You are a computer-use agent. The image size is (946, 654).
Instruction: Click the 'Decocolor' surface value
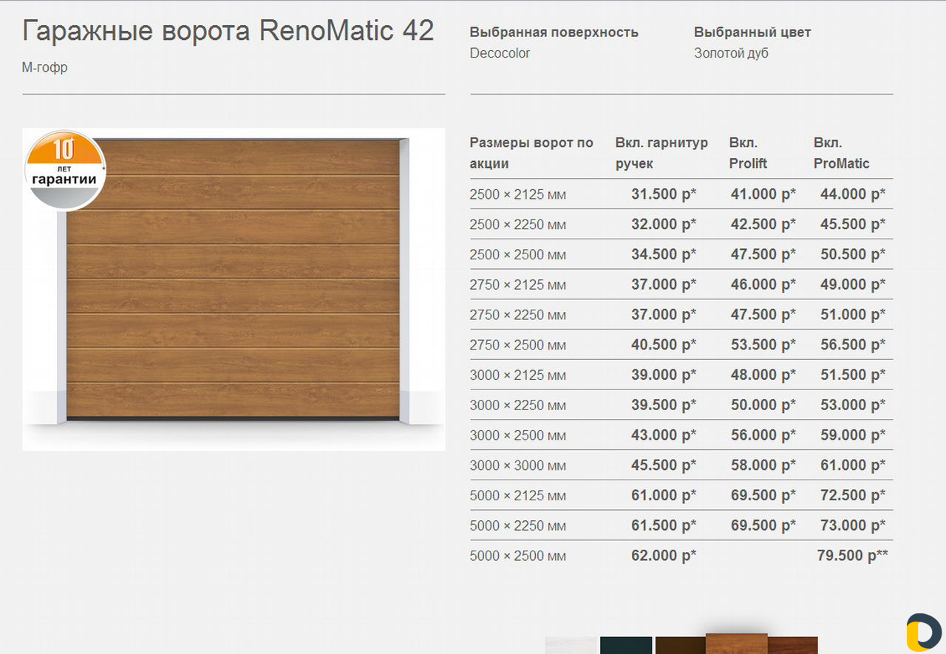click(500, 53)
